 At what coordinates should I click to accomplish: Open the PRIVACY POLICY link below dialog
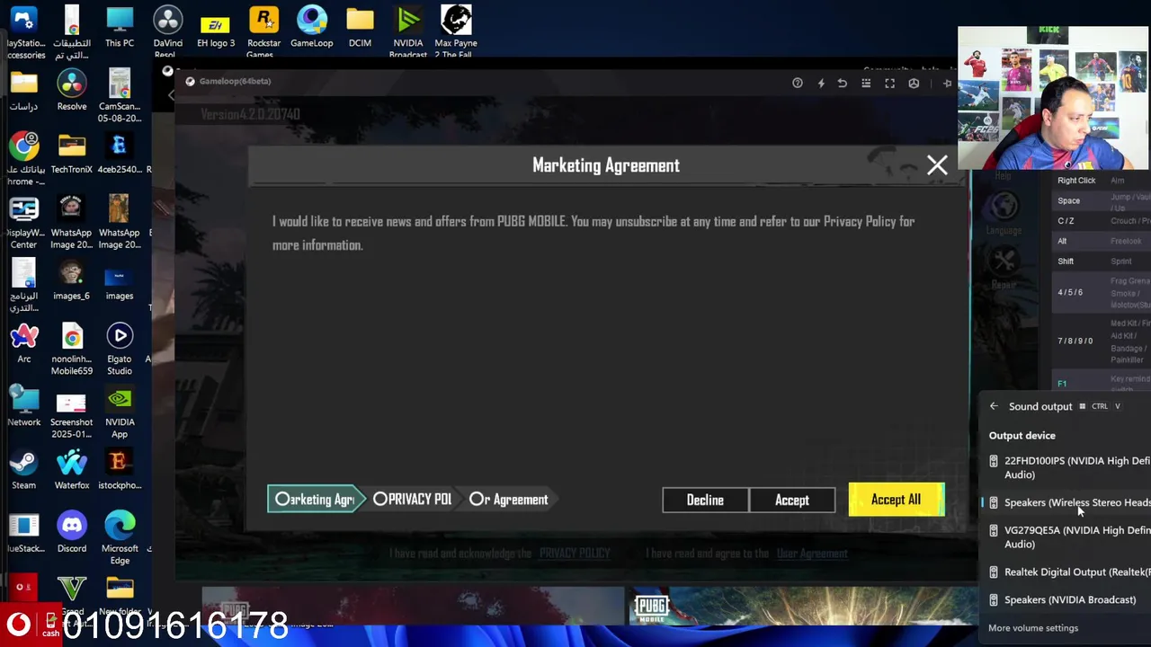tap(575, 554)
